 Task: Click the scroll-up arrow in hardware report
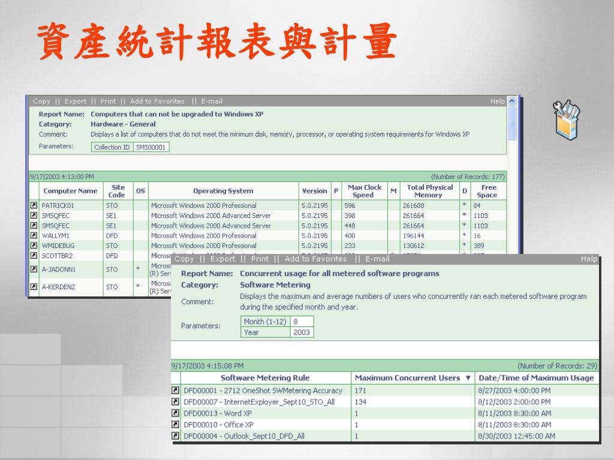coord(512,101)
